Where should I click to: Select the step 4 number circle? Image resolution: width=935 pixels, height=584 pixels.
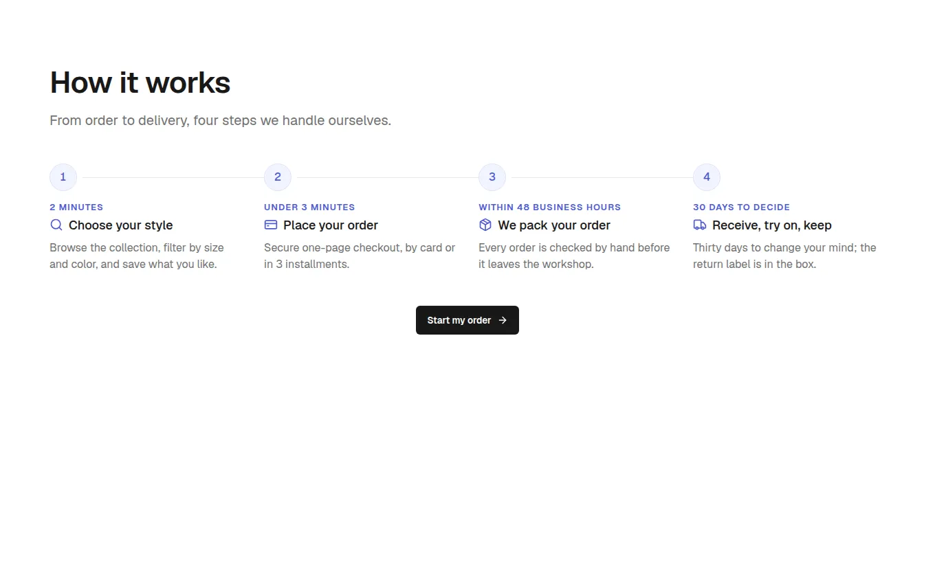[707, 177]
